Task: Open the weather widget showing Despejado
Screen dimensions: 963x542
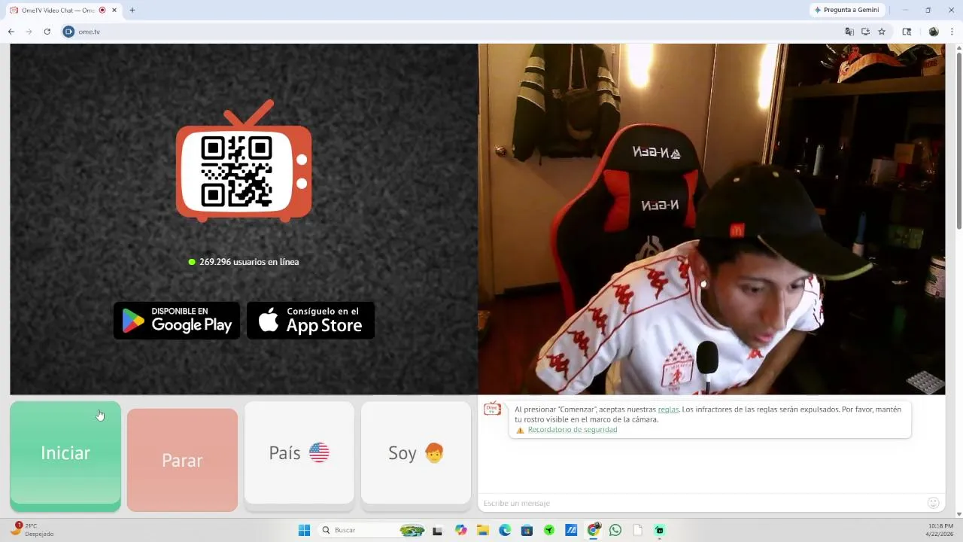Action: pos(32,530)
